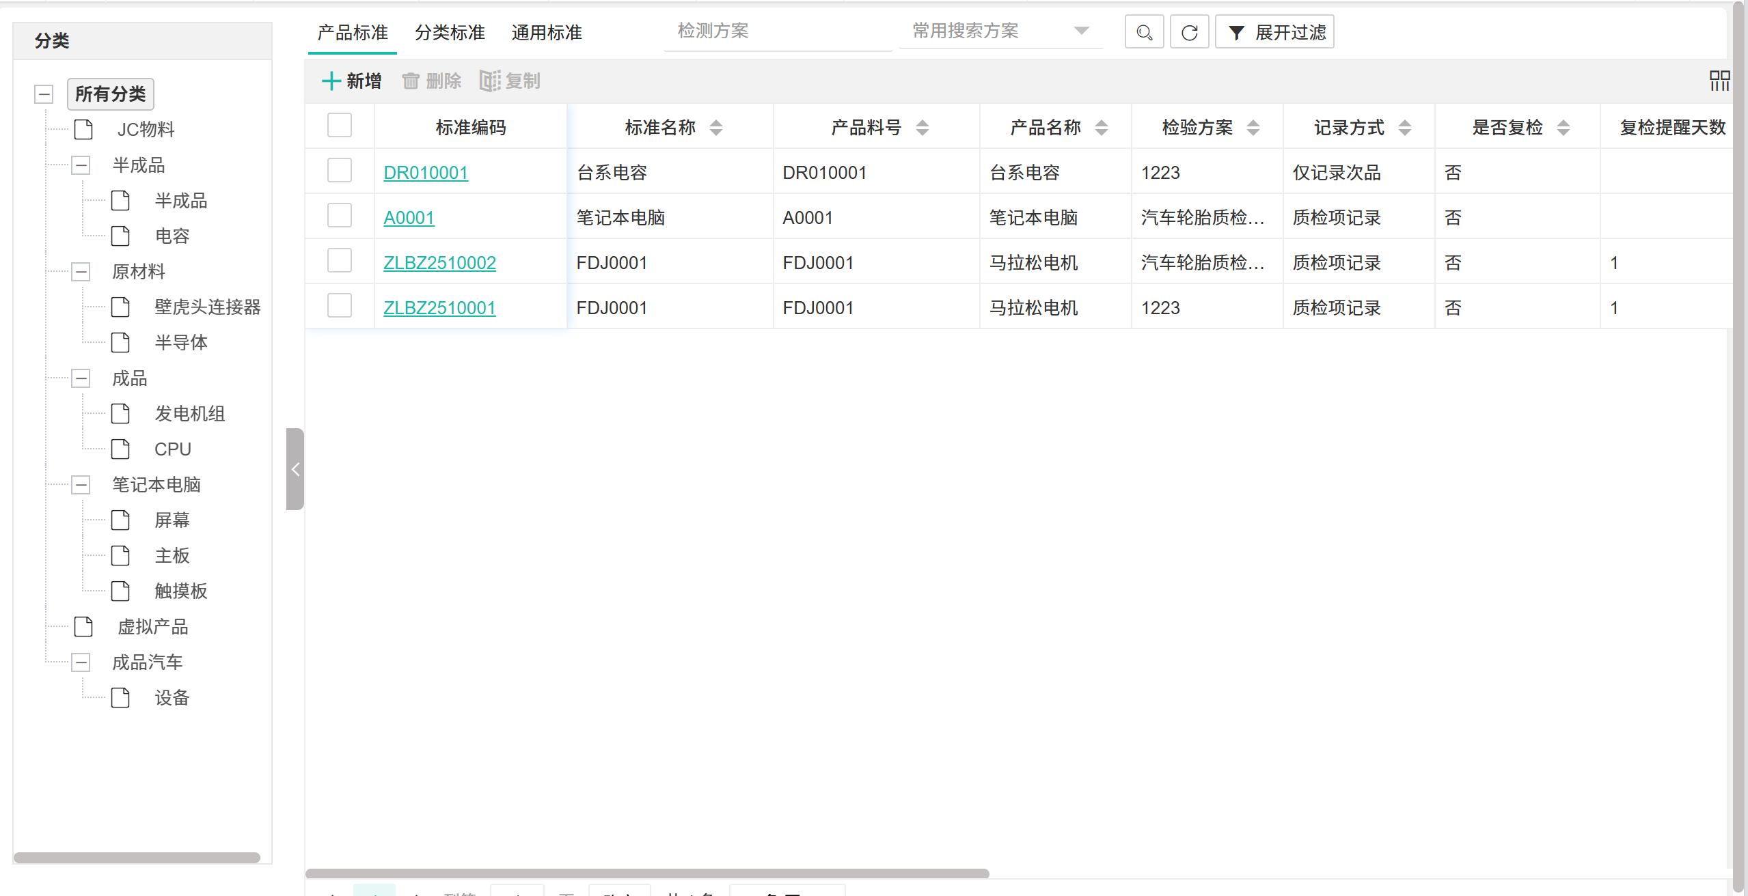Image resolution: width=1748 pixels, height=896 pixels.
Task: Click the trash 删除 icon
Action: 411,81
